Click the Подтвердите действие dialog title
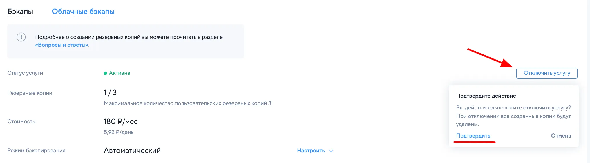590x163 pixels. point(486,96)
